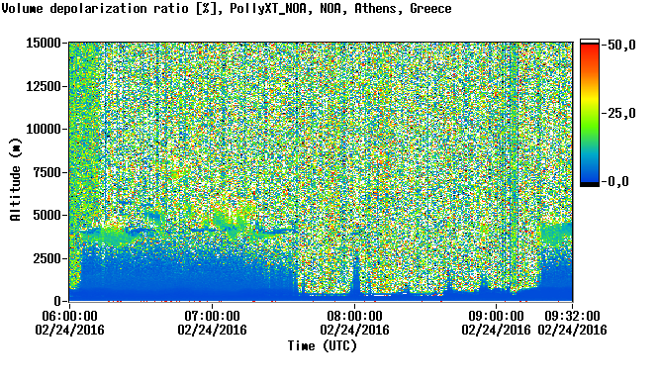Click the 2500 altitude tick label

point(47,258)
